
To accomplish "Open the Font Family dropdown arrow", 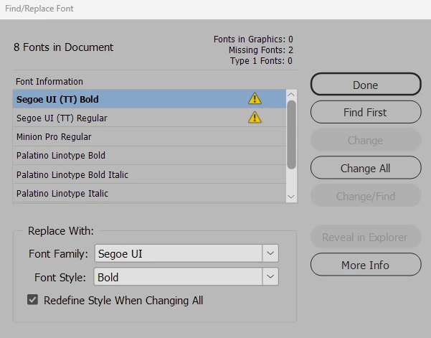I will click(270, 253).
